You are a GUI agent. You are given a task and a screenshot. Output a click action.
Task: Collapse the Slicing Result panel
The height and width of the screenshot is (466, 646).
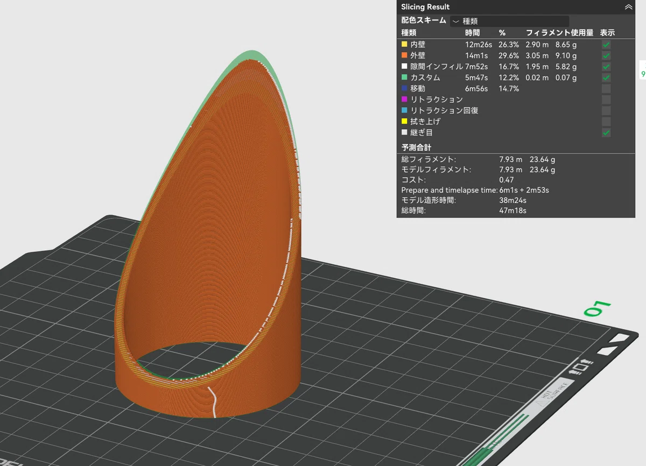[628, 7]
